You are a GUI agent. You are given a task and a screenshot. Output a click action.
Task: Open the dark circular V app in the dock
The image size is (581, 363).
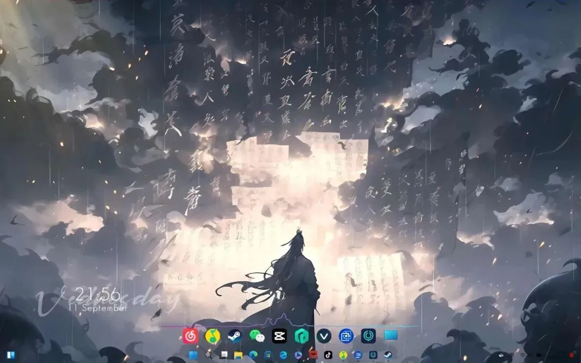click(x=324, y=336)
